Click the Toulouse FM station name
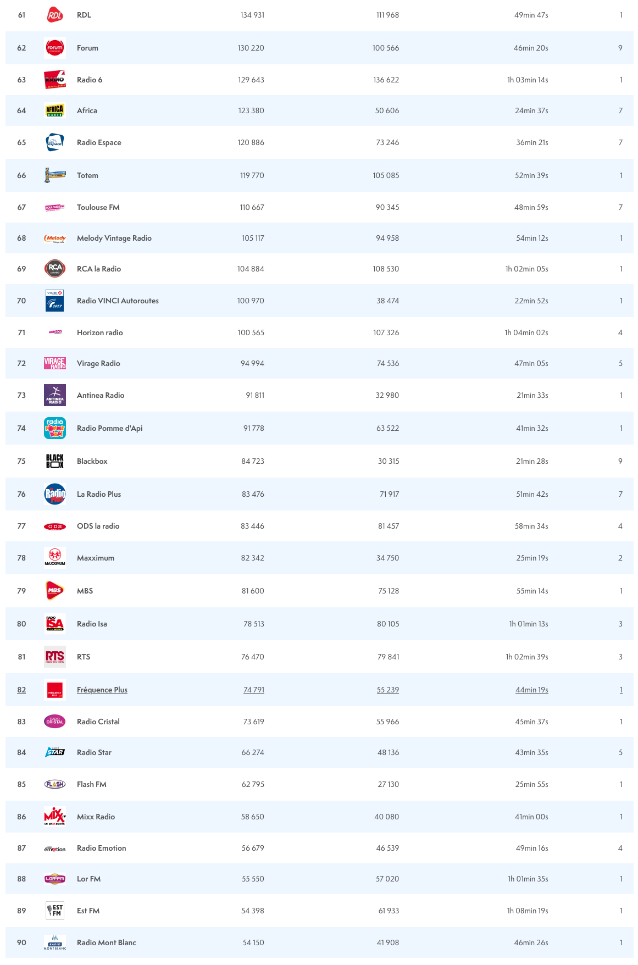 click(98, 207)
